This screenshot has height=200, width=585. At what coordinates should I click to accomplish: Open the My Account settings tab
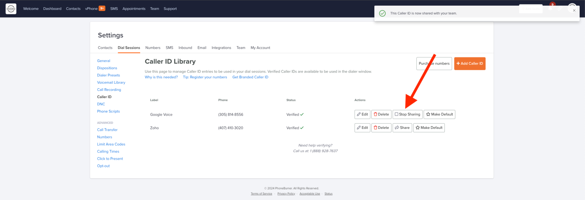click(261, 48)
